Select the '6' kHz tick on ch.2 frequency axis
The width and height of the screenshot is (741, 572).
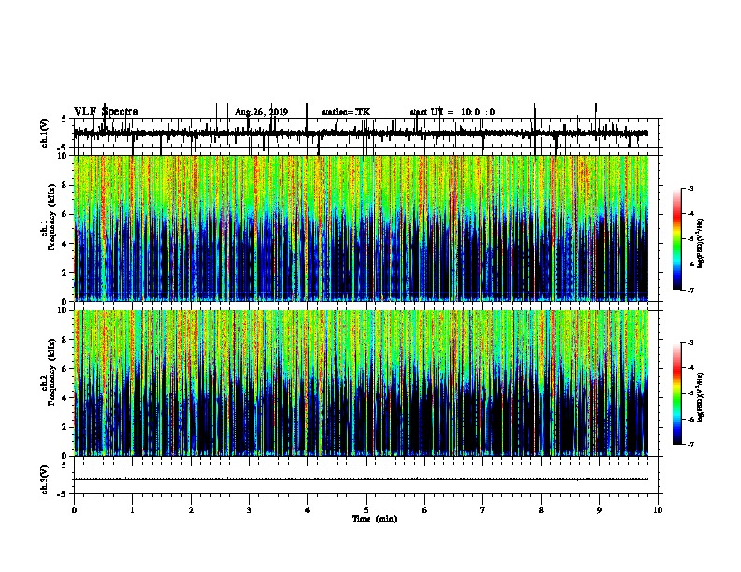pyautogui.click(x=65, y=369)
